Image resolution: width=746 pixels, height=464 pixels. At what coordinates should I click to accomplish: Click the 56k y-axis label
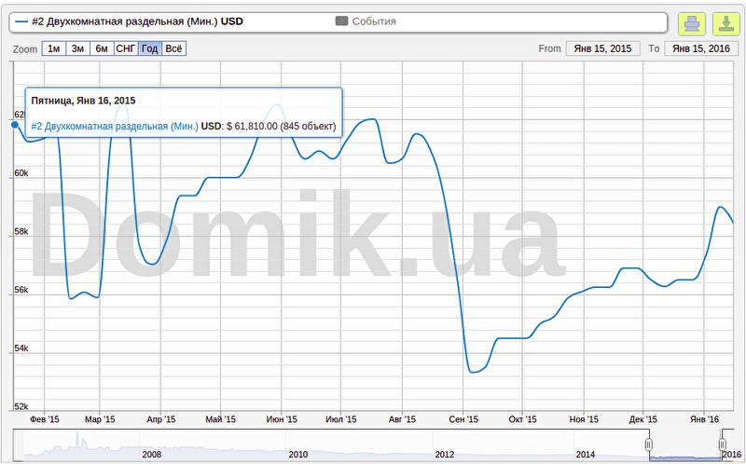(x=21, y=290)
